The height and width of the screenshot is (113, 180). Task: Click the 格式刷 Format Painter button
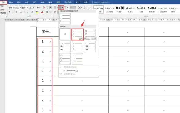click(3, 13)
